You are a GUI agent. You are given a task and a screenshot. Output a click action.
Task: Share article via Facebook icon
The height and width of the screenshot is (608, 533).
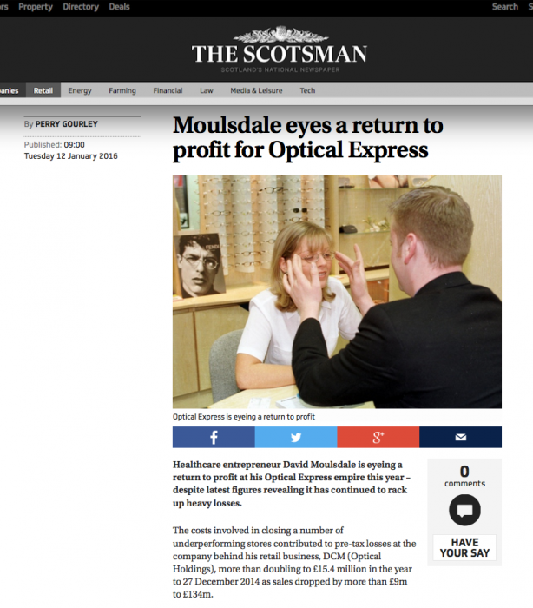214,437
